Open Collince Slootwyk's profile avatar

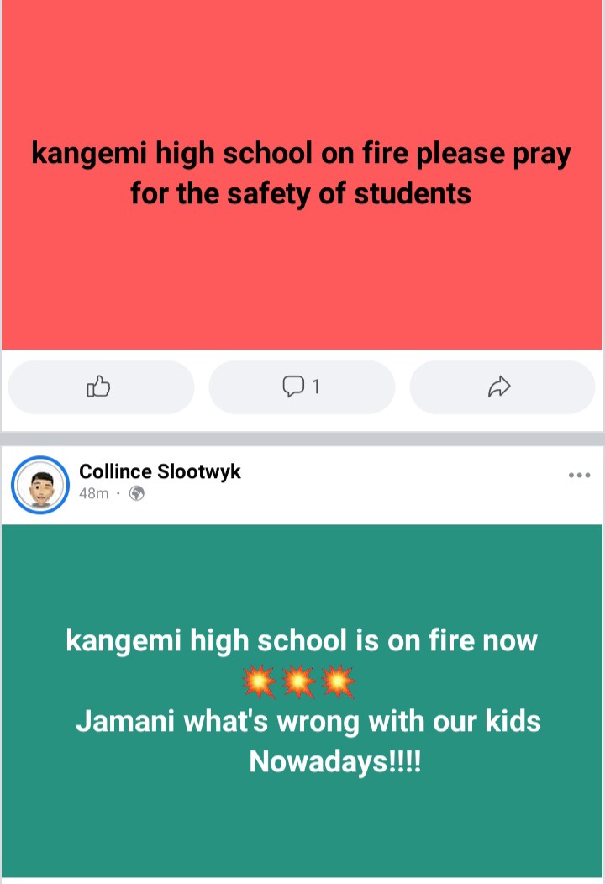point(40,485)
